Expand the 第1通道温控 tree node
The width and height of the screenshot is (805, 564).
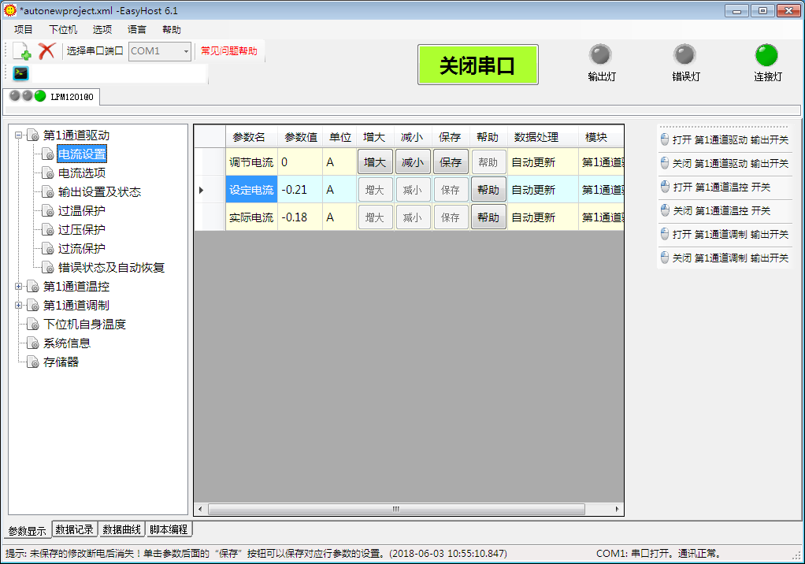19,287
